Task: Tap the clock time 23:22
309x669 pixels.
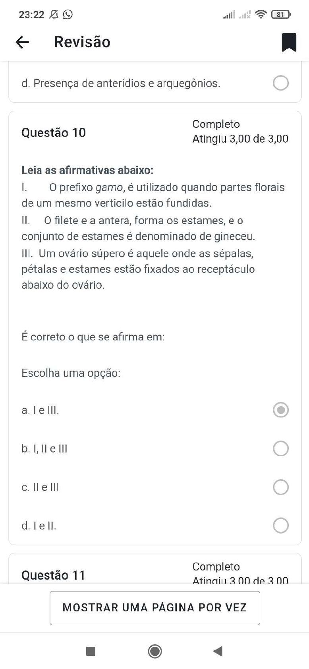Action: [x=31, y=15]
